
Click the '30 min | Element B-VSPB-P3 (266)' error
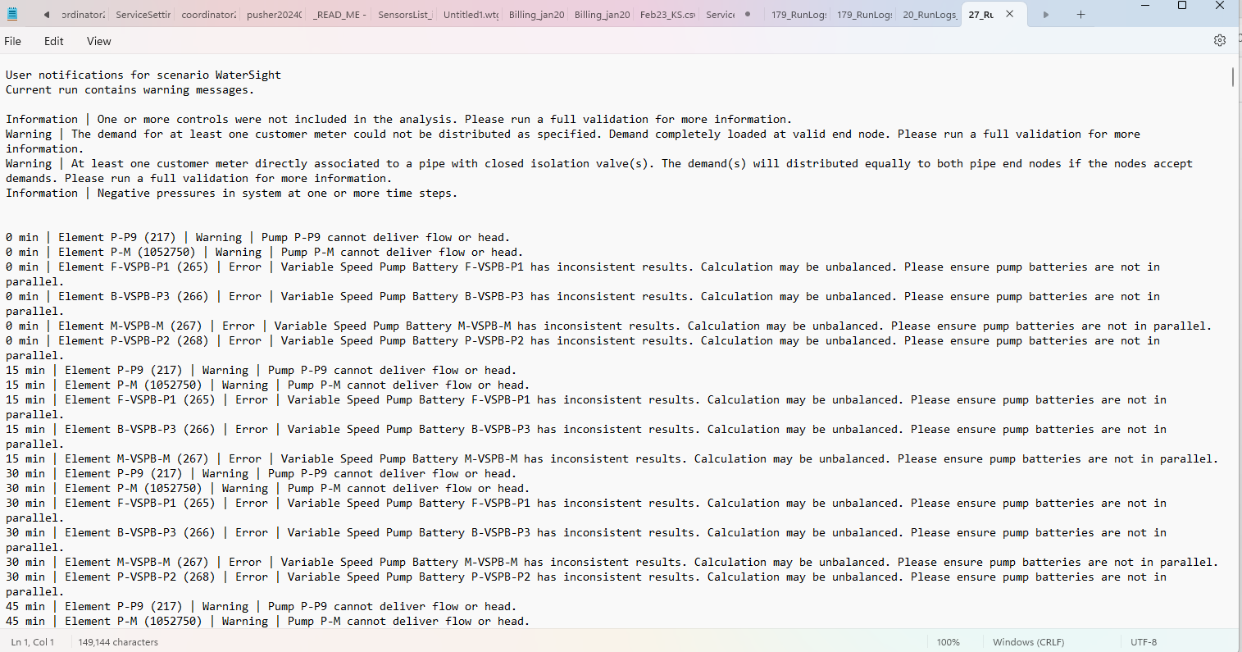pos(586,540)
